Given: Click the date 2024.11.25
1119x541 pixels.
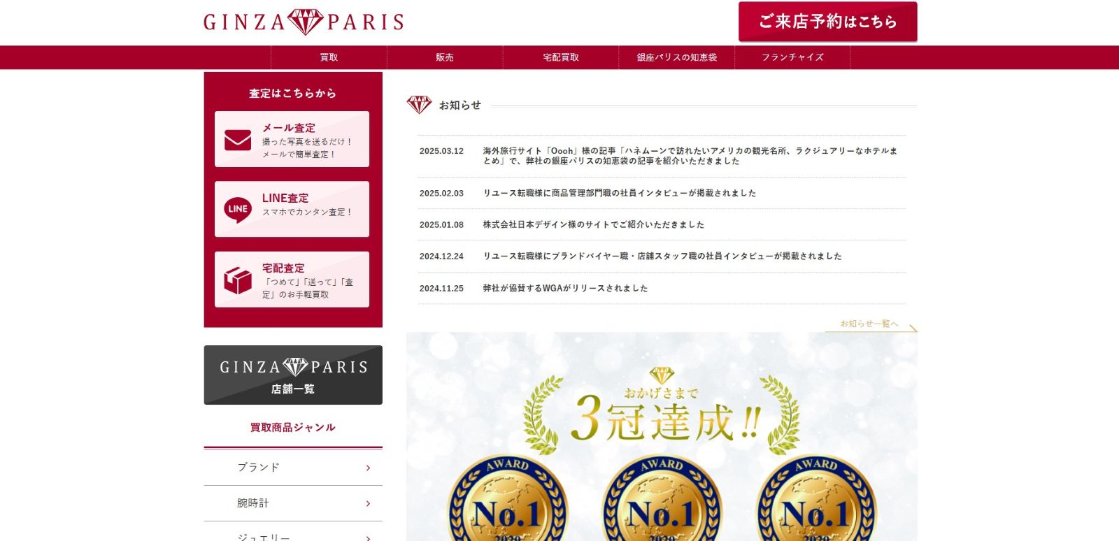Looking at the screenshot, I should click(441, 288).
